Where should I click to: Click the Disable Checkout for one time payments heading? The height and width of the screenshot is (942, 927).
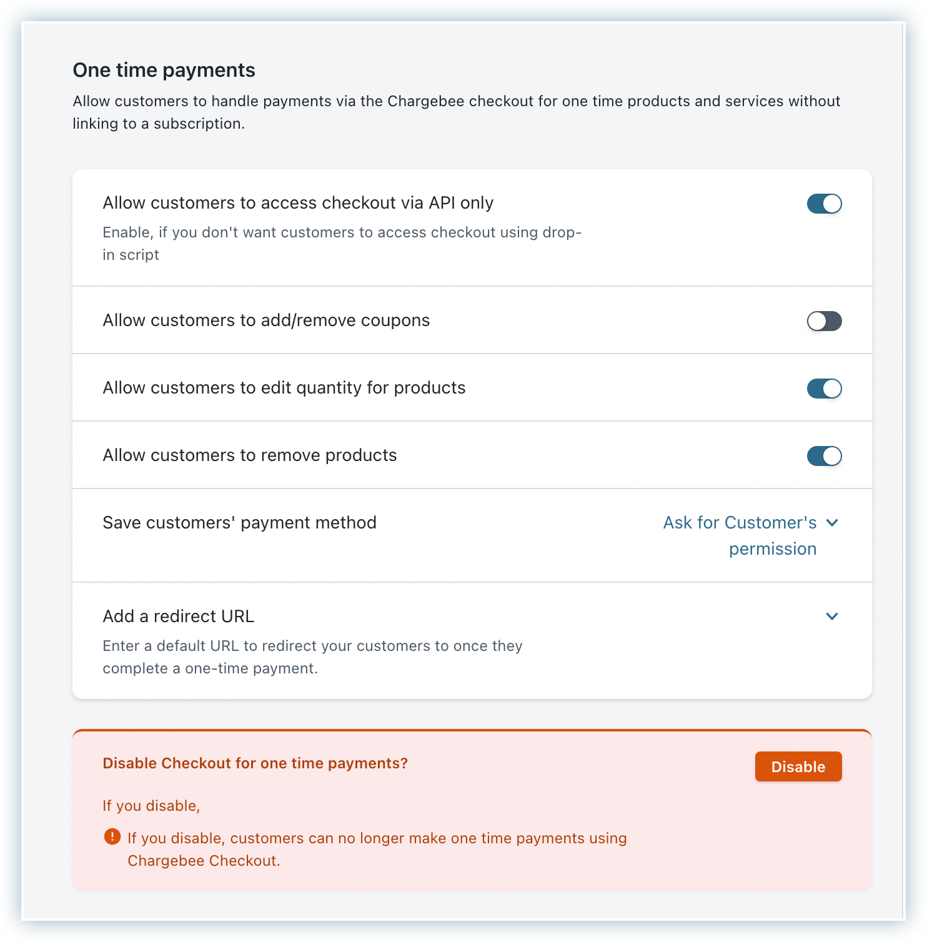[x=255, y=763]
